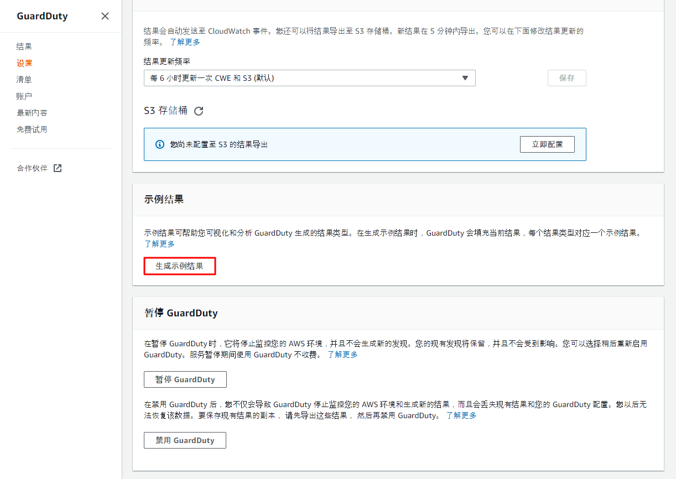This screenshot has height=479, width=676.
Task: Open 了解更多 link under 示例结果
Action: coord(159,244)
